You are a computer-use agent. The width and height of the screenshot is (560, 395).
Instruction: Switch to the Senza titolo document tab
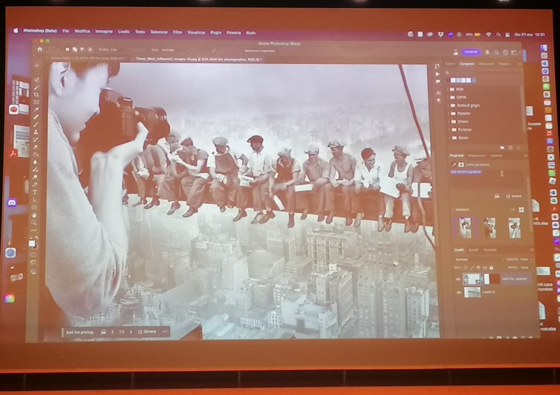pos(88,58)
